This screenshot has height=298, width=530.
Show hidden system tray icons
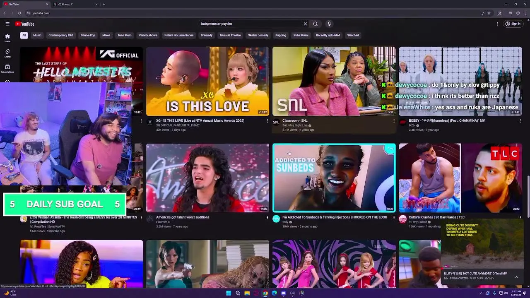[x=481, y=293]
